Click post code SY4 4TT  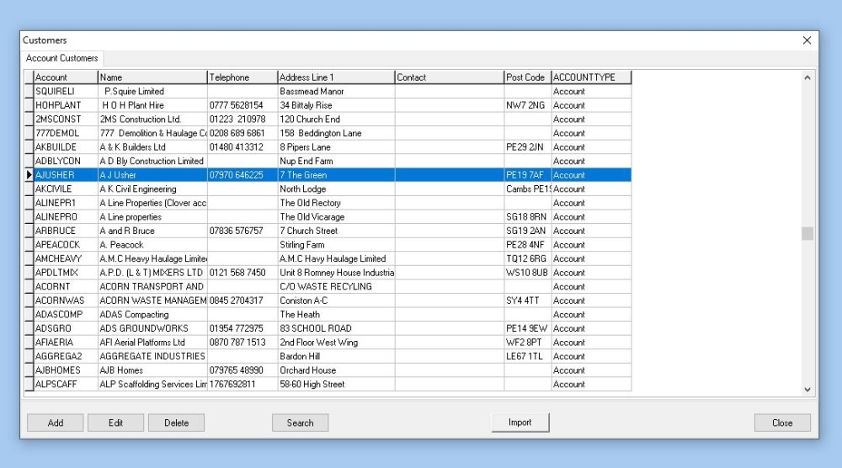click(523, 300)
